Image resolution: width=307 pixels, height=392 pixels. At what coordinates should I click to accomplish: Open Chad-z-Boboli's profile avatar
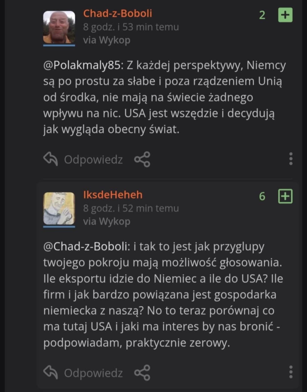(x=59, y=27)
